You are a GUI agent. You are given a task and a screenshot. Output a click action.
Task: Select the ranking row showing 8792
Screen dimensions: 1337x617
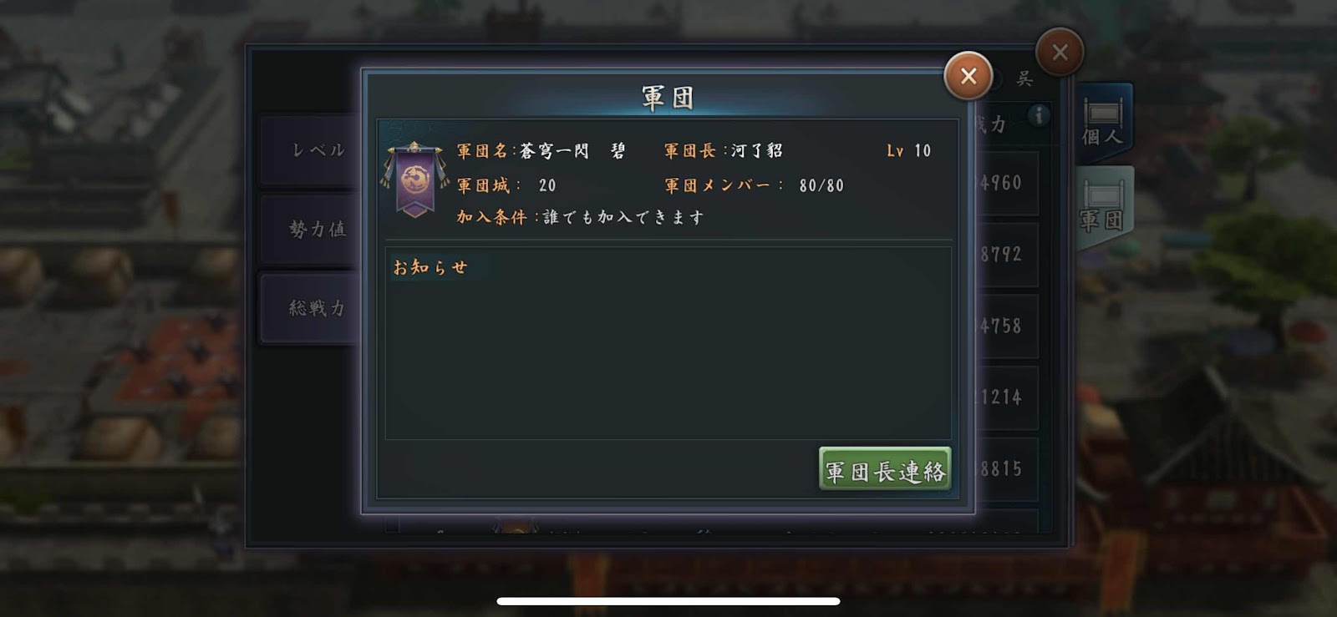1007,255
